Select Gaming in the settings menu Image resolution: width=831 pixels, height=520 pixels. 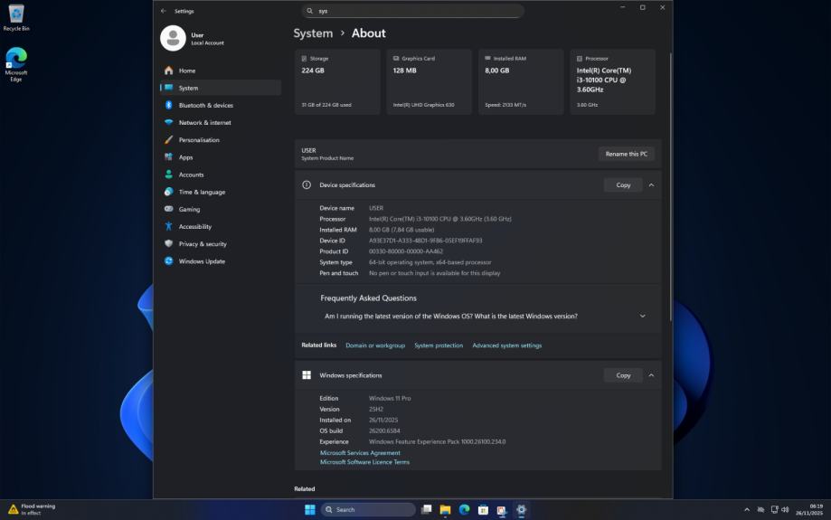coord(189,209)
